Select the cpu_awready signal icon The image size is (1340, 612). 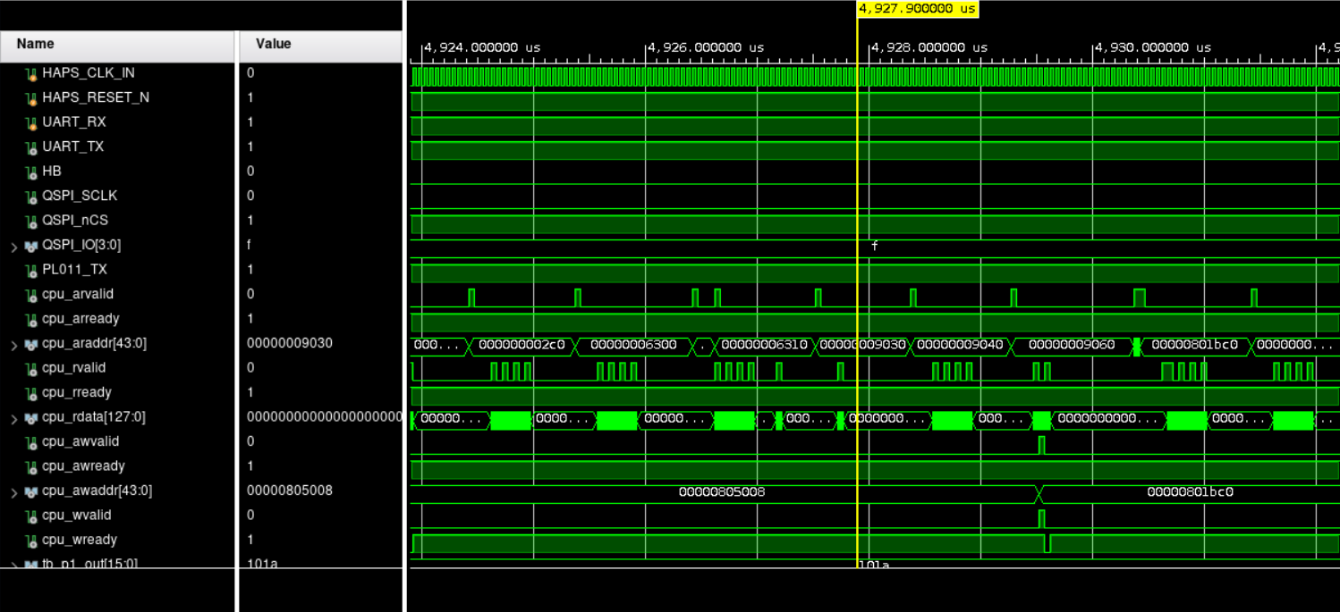[x=30, y=466]
